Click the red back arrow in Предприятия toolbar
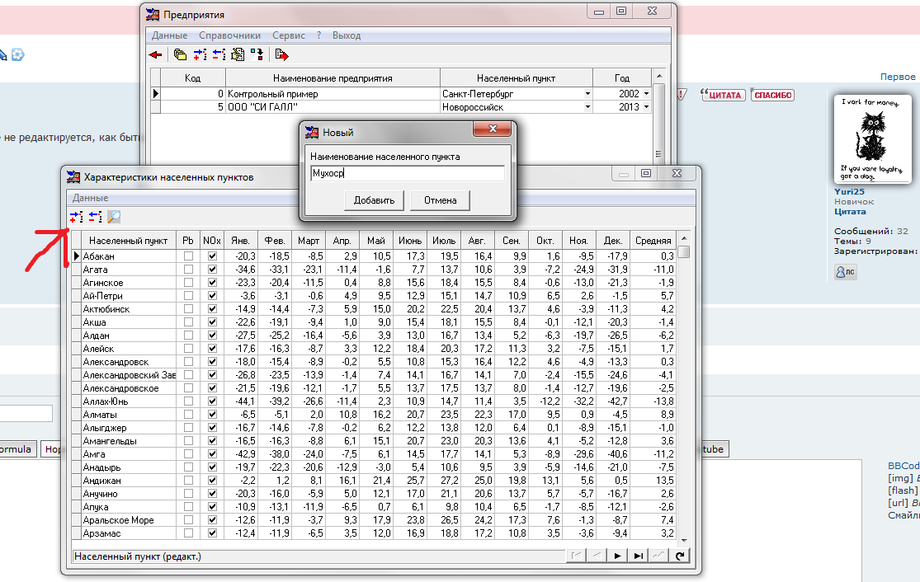The width and height of the screenshot is (920, 582). [x=155, y=55]
